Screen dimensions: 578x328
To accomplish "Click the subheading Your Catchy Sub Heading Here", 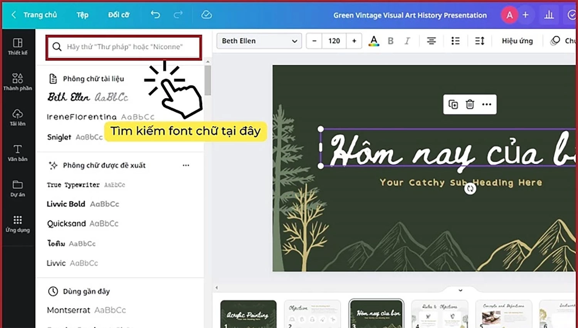I will click(461, 182).
